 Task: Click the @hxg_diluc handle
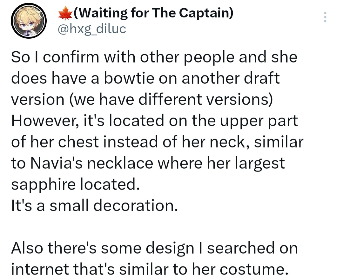coord(92,29)
